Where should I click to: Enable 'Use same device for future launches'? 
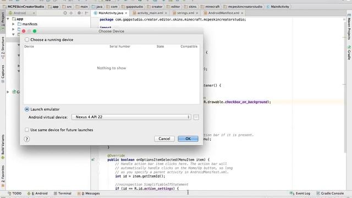point(27,130)
